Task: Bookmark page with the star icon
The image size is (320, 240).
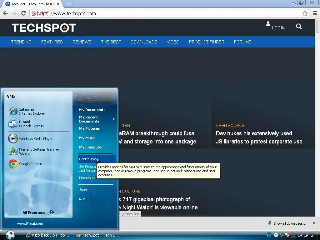Action: pos(305,13)
